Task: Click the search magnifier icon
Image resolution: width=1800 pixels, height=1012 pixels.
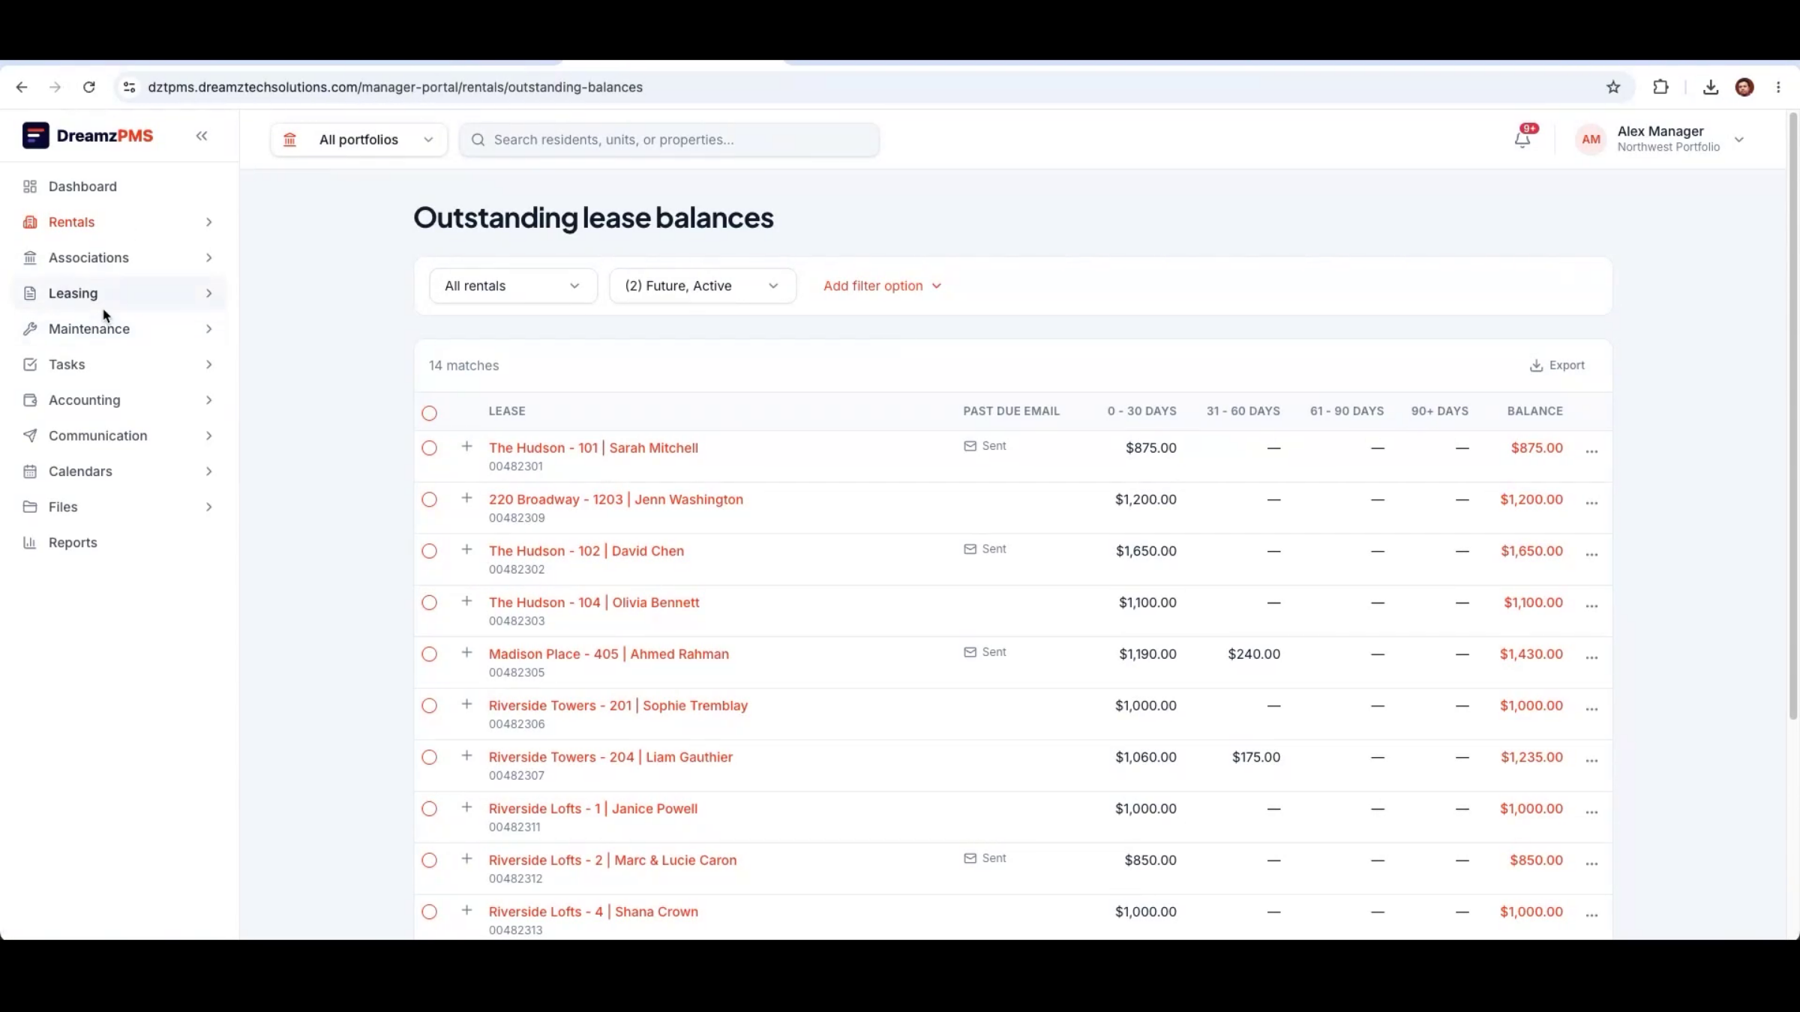Action: click(x=478, y=139)
